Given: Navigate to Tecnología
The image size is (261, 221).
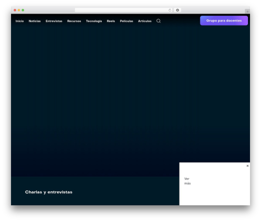Looking at the screenshot, I should coord(94,21).
